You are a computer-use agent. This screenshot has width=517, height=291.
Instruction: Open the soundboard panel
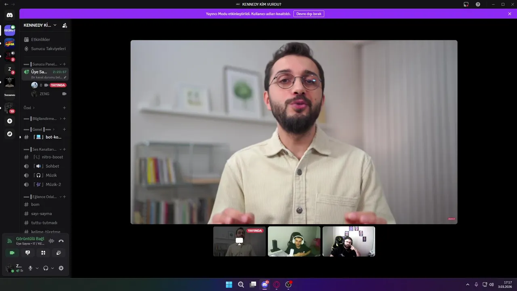coord(59,253)
